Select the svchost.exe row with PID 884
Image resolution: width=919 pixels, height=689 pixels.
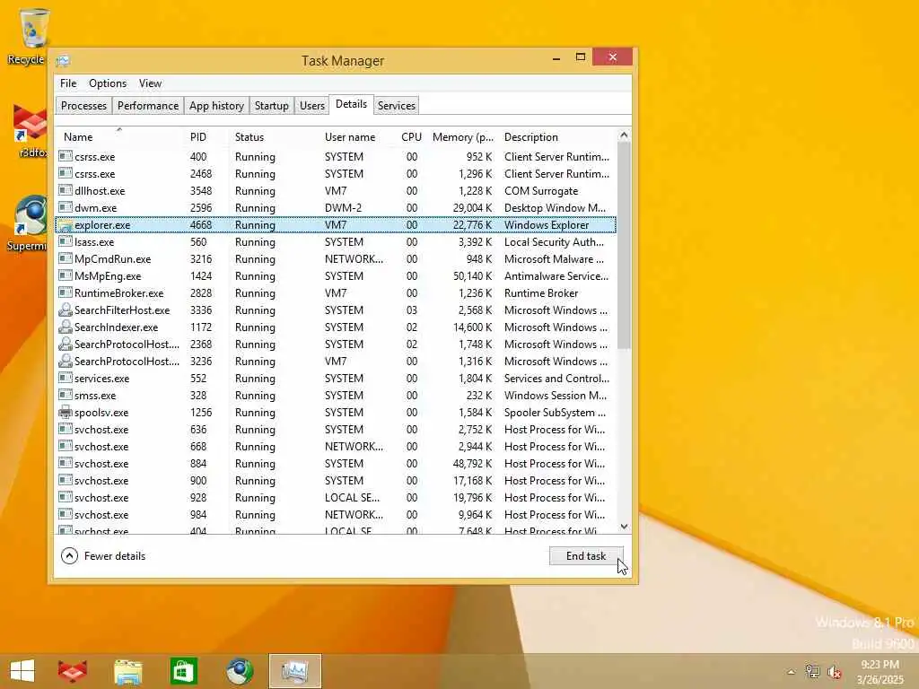336,463
